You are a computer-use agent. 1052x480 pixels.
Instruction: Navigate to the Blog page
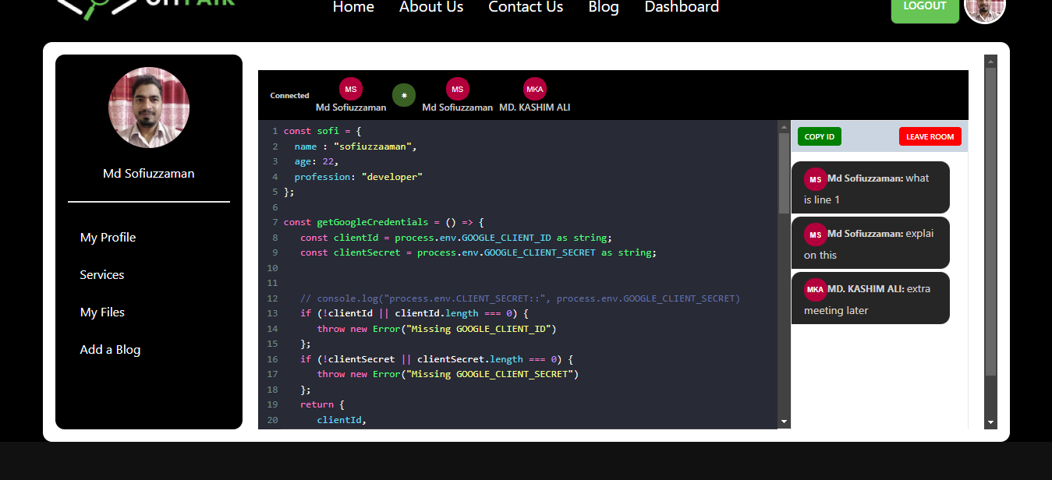click(604, 7)
